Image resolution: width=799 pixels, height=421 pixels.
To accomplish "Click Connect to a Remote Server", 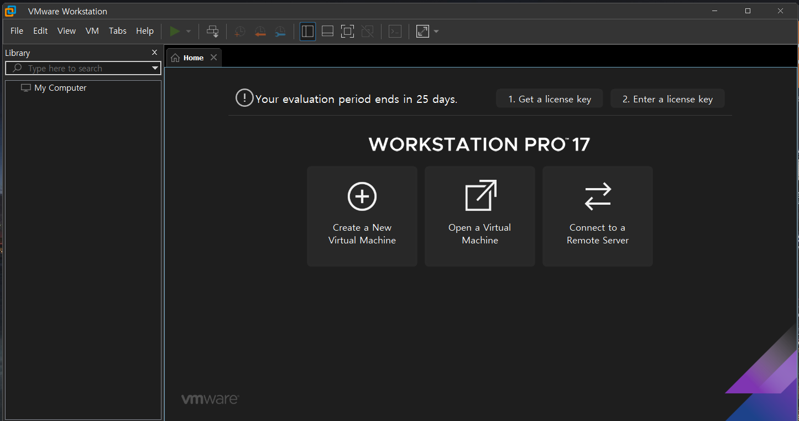I will [598, 216].
